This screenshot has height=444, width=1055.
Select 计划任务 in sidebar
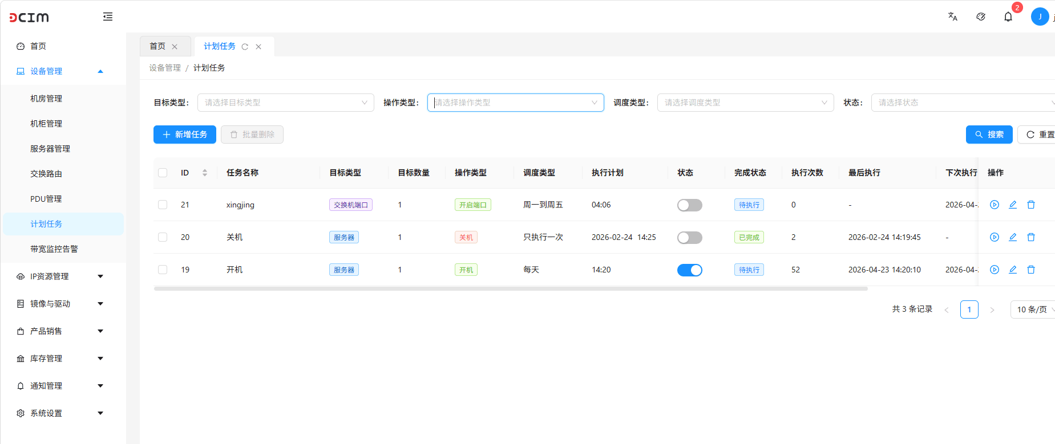62,224
